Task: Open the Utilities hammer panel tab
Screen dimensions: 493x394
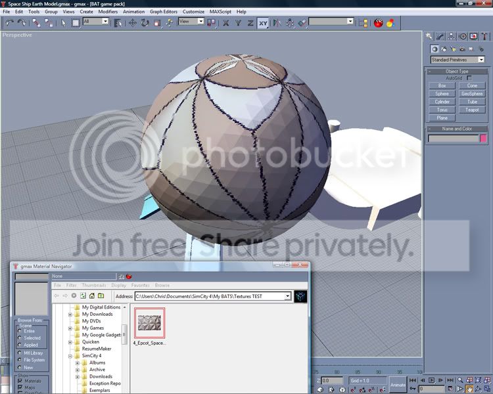Action: [x=484, y=37]
